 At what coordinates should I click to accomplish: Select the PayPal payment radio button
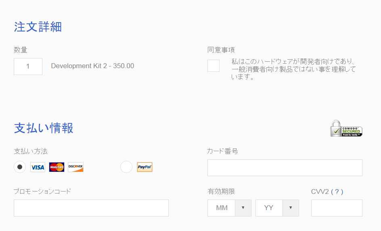click(x=126, y=167)
